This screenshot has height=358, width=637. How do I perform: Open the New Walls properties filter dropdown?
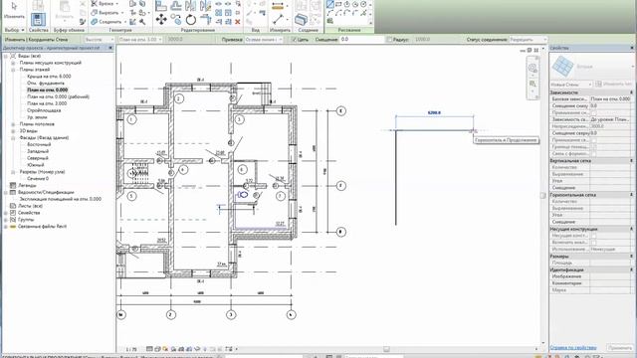pos(571,85)
